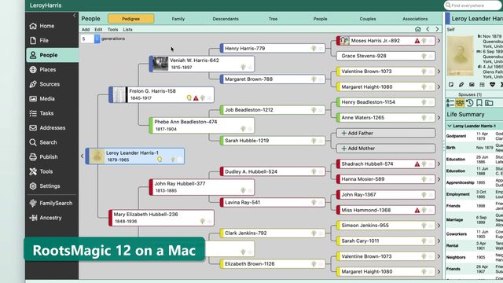503x283 pixels.
Task: Click Add Mother button
Action: [x=386, y=149]
